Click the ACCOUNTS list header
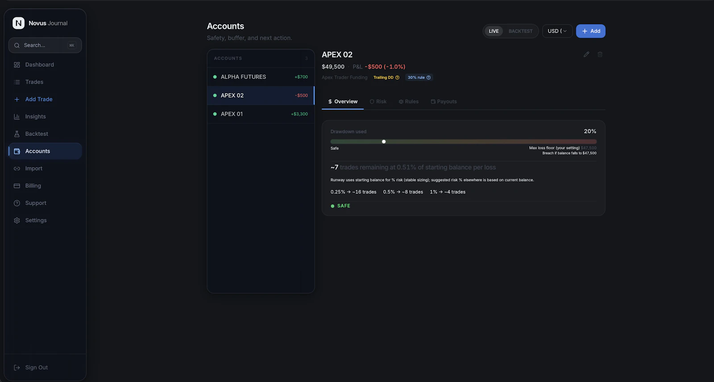 click(228, 58)
